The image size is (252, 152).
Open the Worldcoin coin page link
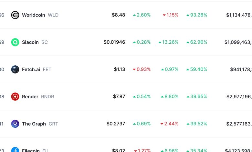point(34,15)
